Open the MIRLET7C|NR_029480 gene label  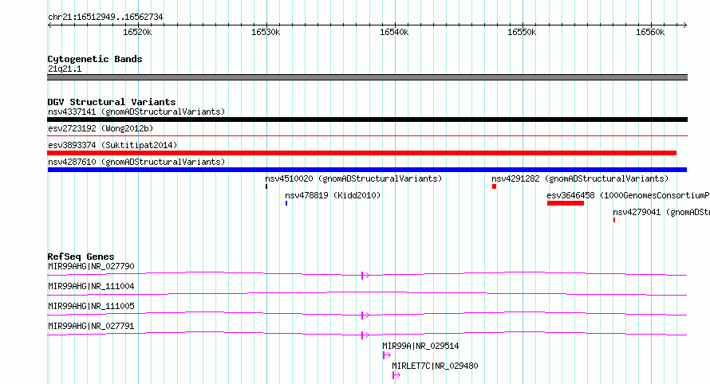[435, 366]
